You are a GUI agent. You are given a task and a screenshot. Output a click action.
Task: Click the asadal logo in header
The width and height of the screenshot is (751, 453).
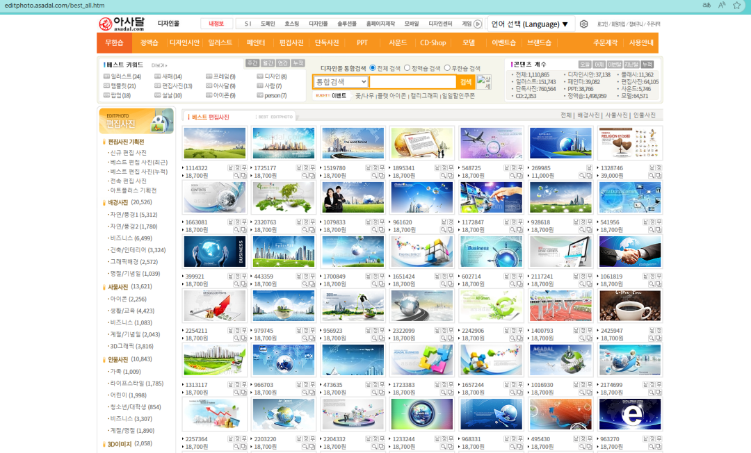(121, 24)
